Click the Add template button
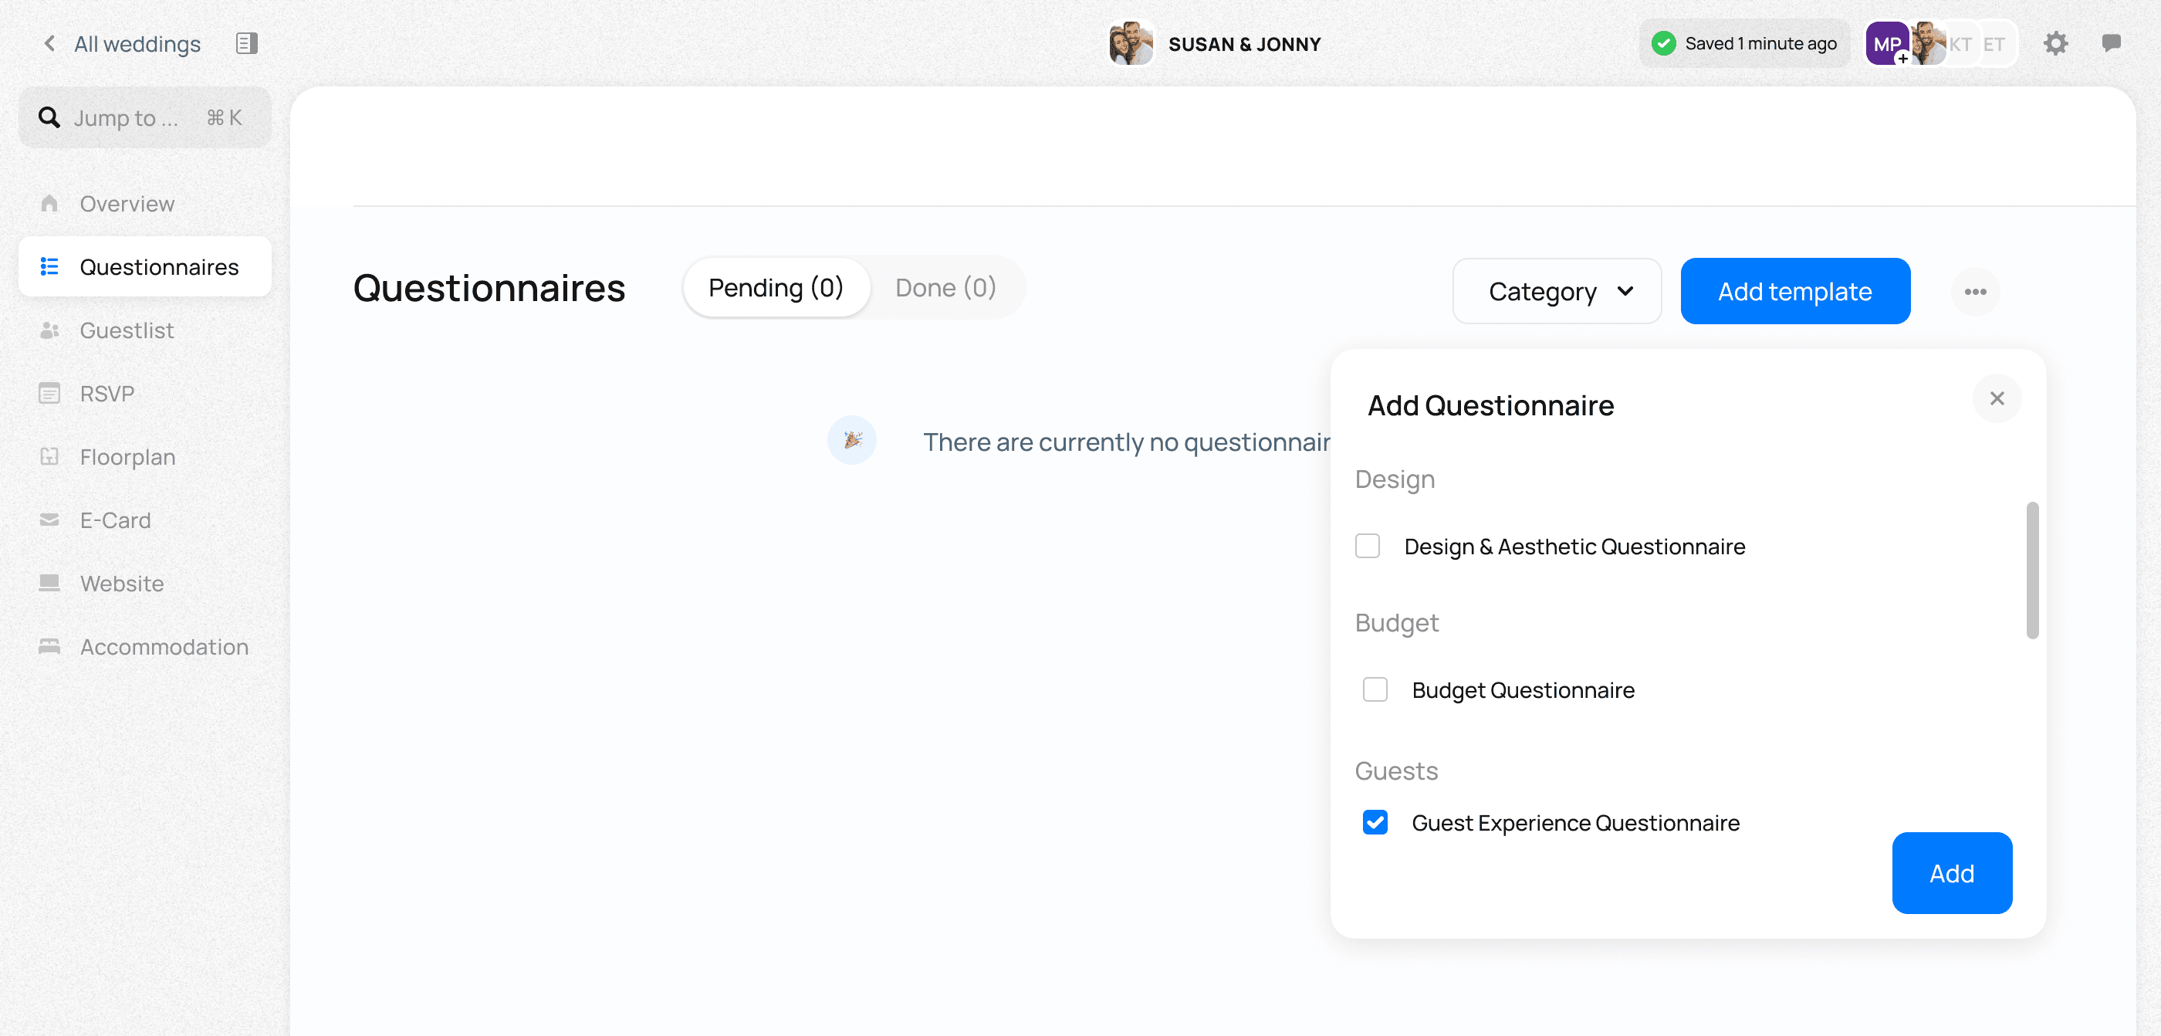This screenshot has height=1036, width=2161. [x=1794, y=291]
